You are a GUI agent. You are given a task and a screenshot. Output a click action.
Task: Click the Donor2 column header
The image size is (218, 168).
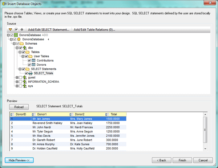(87, 114)
